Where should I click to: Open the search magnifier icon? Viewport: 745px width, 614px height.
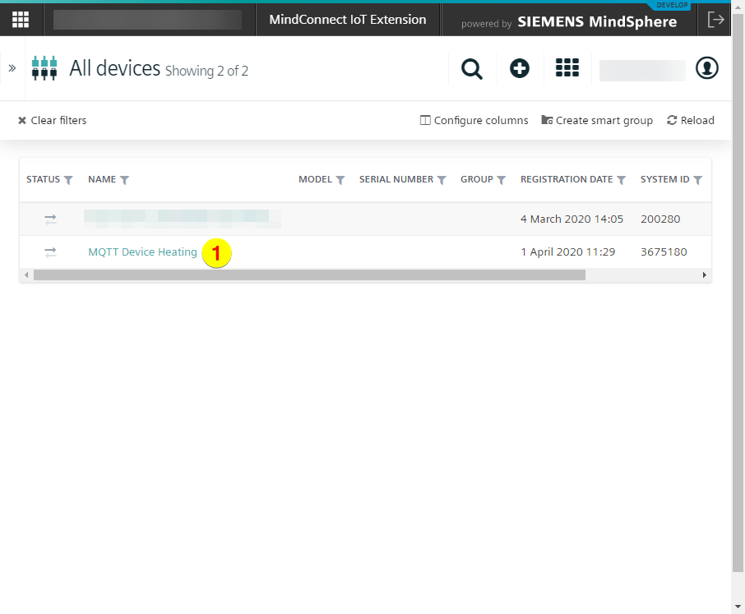(472, 69)
